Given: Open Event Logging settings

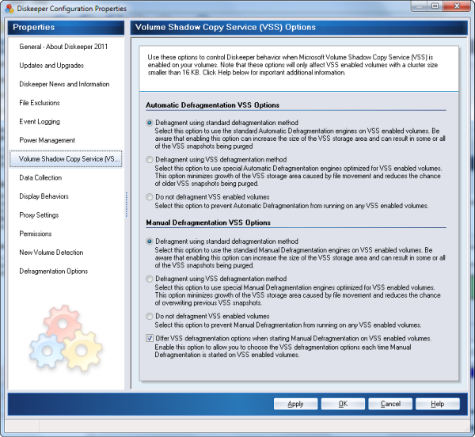Looking at the screenshot, I should [x=40, y=122].
